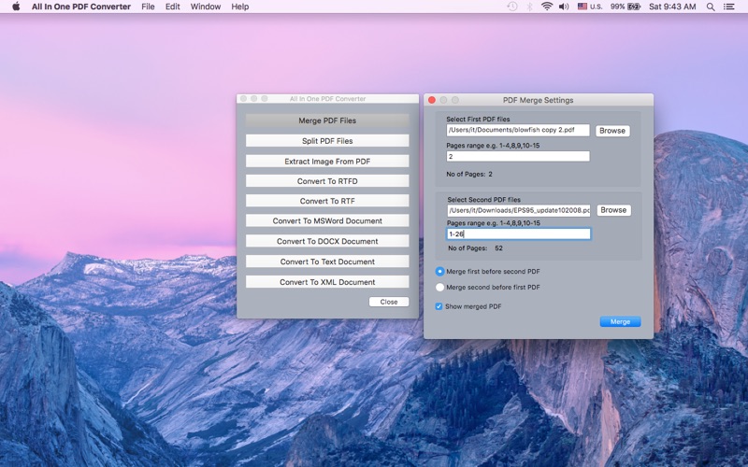The image size is (748, 467).
Task: Click PDF Merge Settings window title
Action: click(x=539, y=100)
